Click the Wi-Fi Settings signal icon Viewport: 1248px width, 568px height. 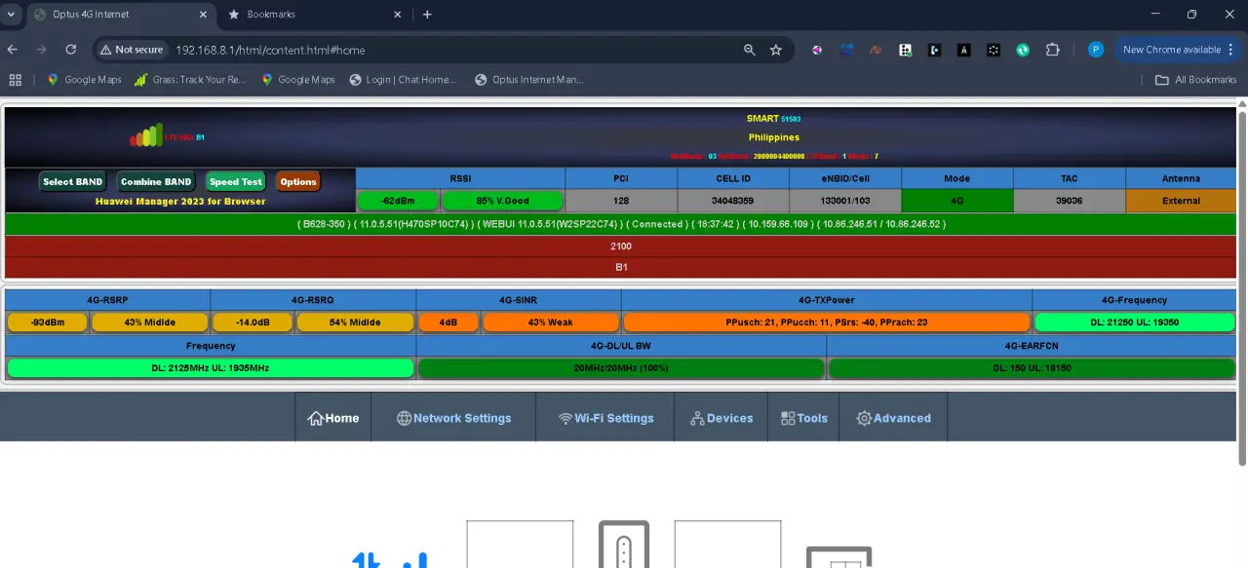[565, 418]
